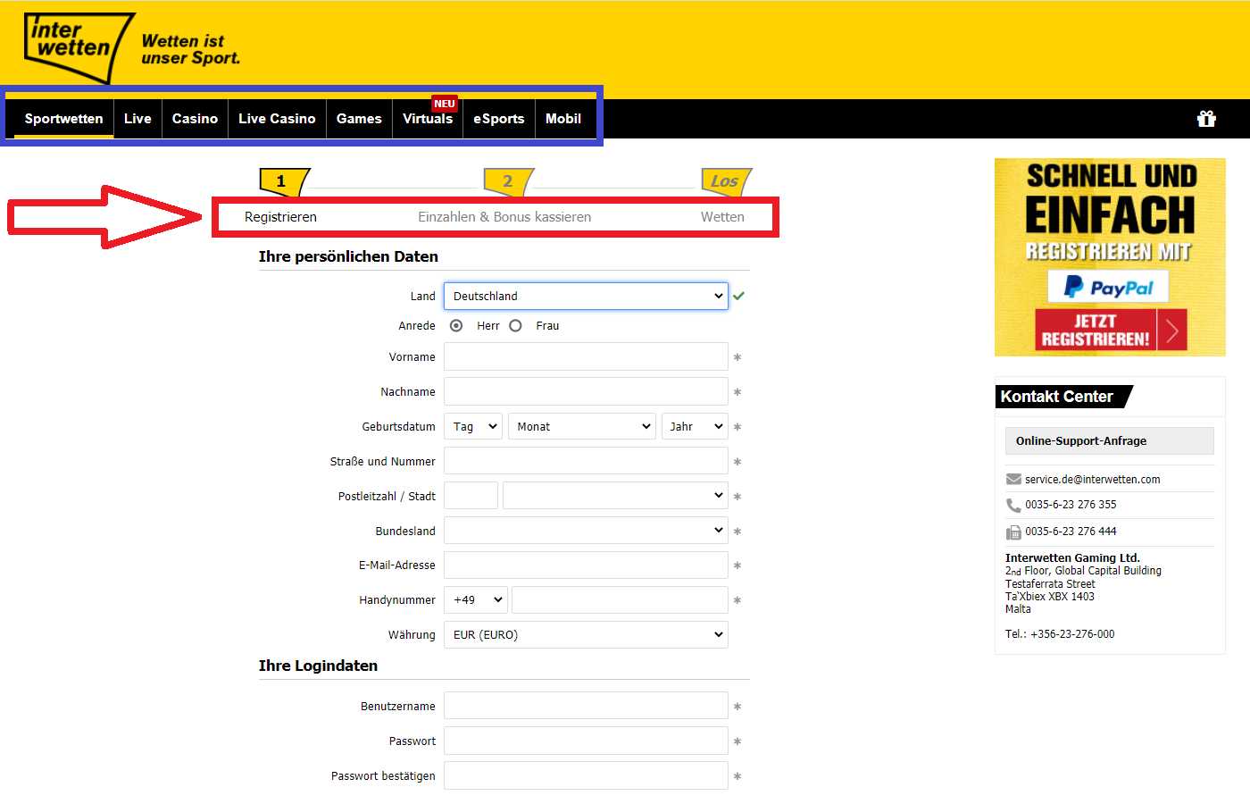Click the step 2 badge
Viewport: 1250px width, 804px height.
pos(508,181)
